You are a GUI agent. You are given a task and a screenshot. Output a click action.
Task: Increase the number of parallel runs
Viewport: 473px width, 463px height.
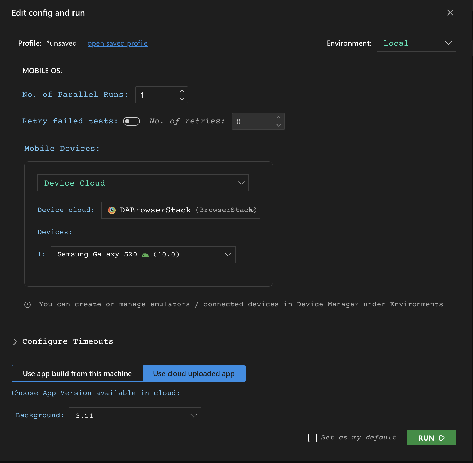pos(182,91)
